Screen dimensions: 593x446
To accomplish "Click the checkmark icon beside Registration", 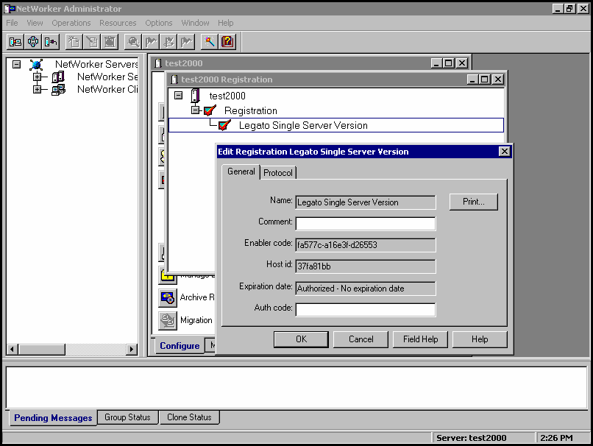I will [x=210, y=110].
